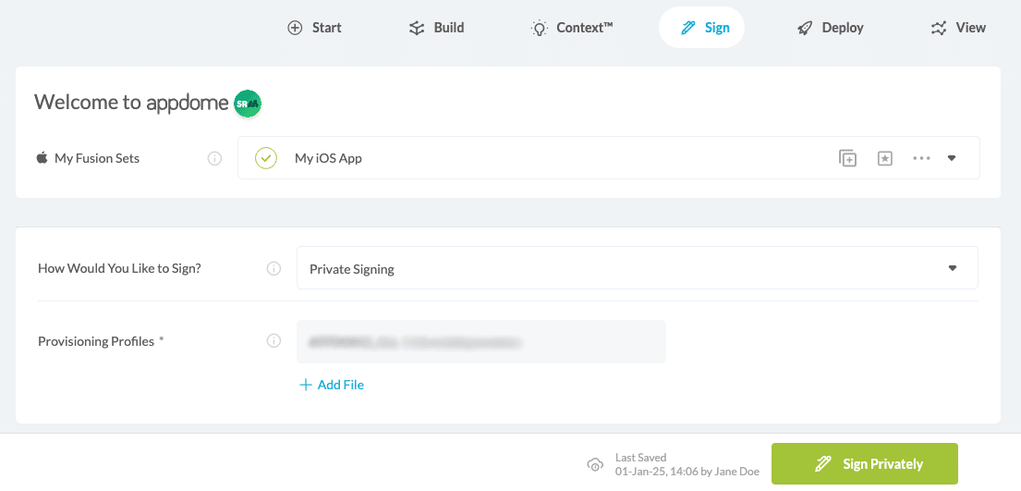Switch to the Start tab

tap(315, 28)
